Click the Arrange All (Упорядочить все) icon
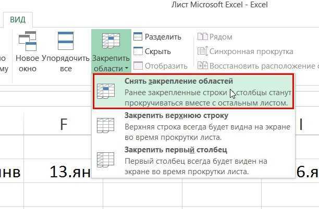 [x=66, y=41]
